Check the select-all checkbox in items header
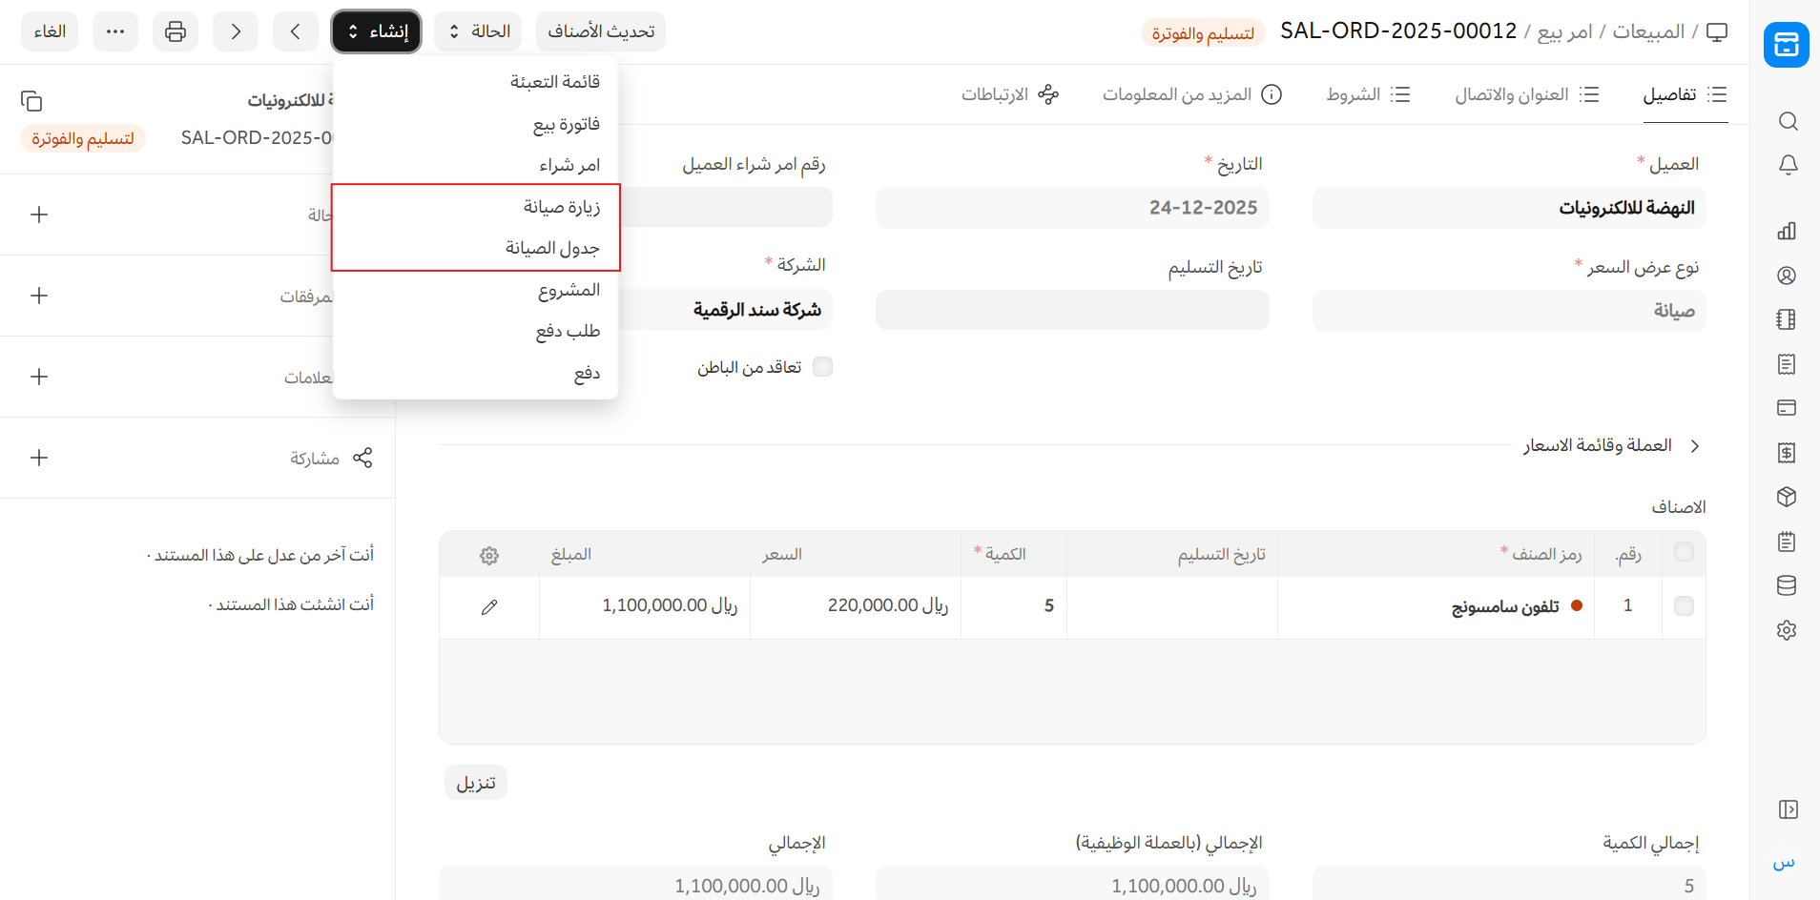 click(x=1684, y=553)
